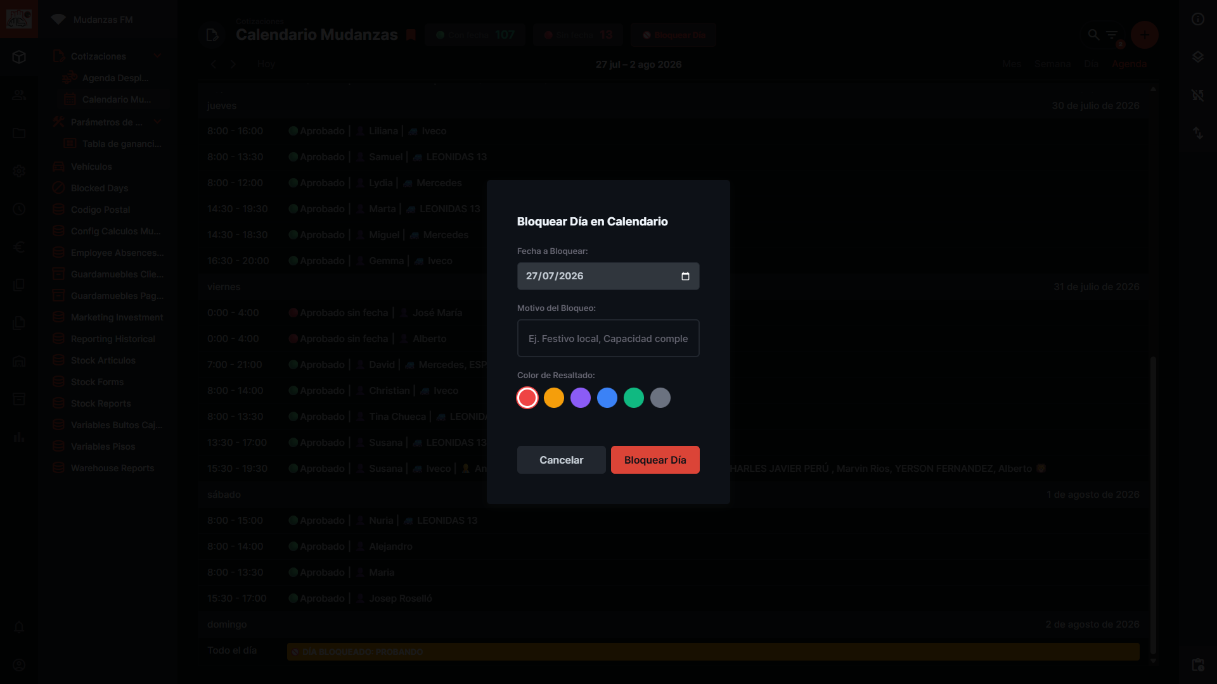The width and height of the screenshot is (1217, 684).
Task: Select the blue highlight color swatch
Action: point(607,398)
